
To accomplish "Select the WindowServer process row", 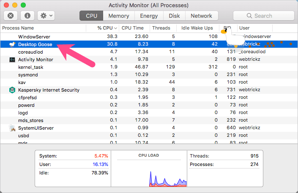I will point(149,36).
